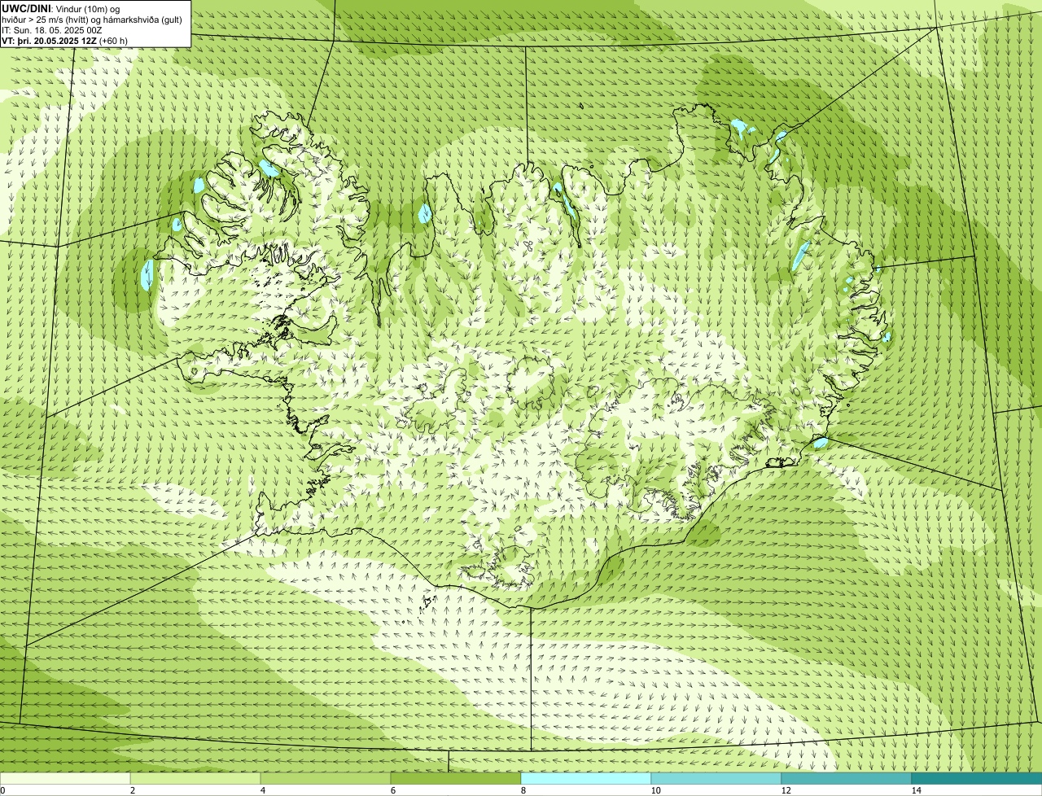Viewport: 1042px width, 796px height.
Task: Click the 'UWC/DINI: Vindur (10m) og' title line
Action: click(61, 9)
